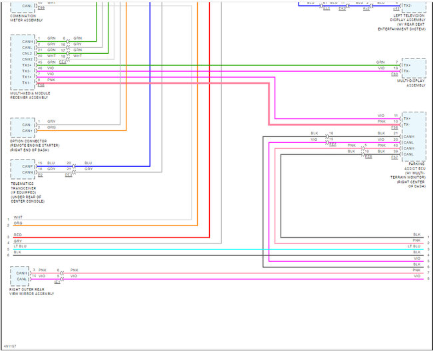Viewport: 433px width, 355px height.
Task: Click the MULTI-DISPLAY ASSEMBLY label
Action: point(411,83)
